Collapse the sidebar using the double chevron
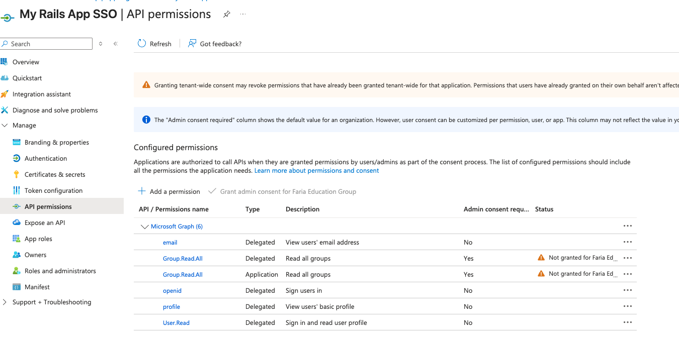679x343 pixels. click(115, 44)
